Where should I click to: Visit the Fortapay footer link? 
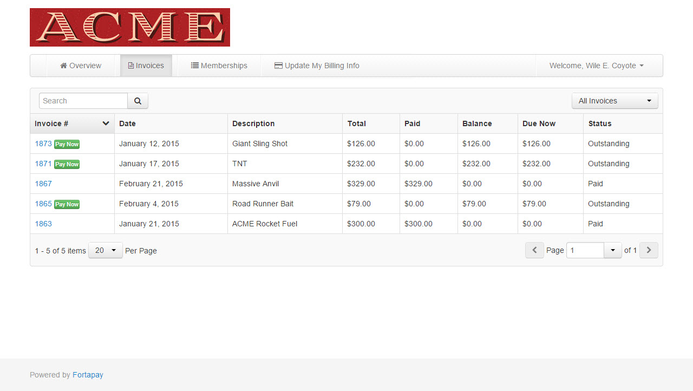coord(88,375)
